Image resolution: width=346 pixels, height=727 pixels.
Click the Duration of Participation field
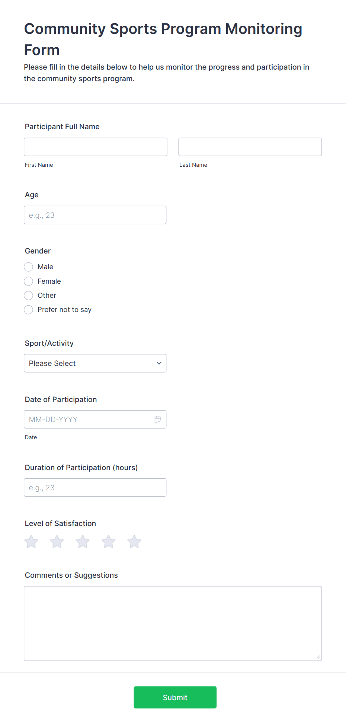95,488
